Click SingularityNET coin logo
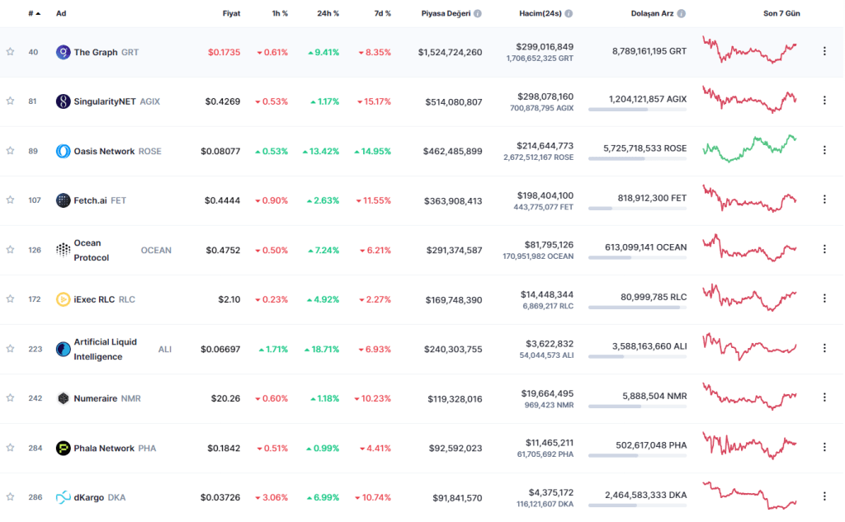This screenshot has width=845, height=522. coord(63,101)
